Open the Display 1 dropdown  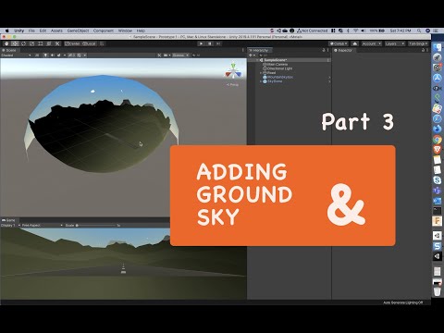(10, 226)
